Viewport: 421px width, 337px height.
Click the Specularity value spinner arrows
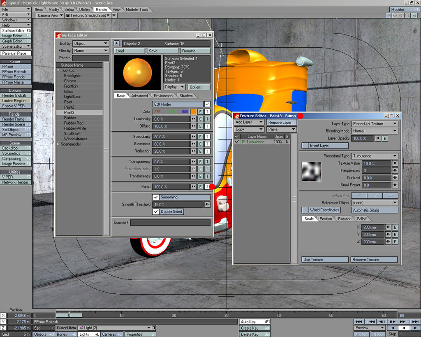click(193, 137)
